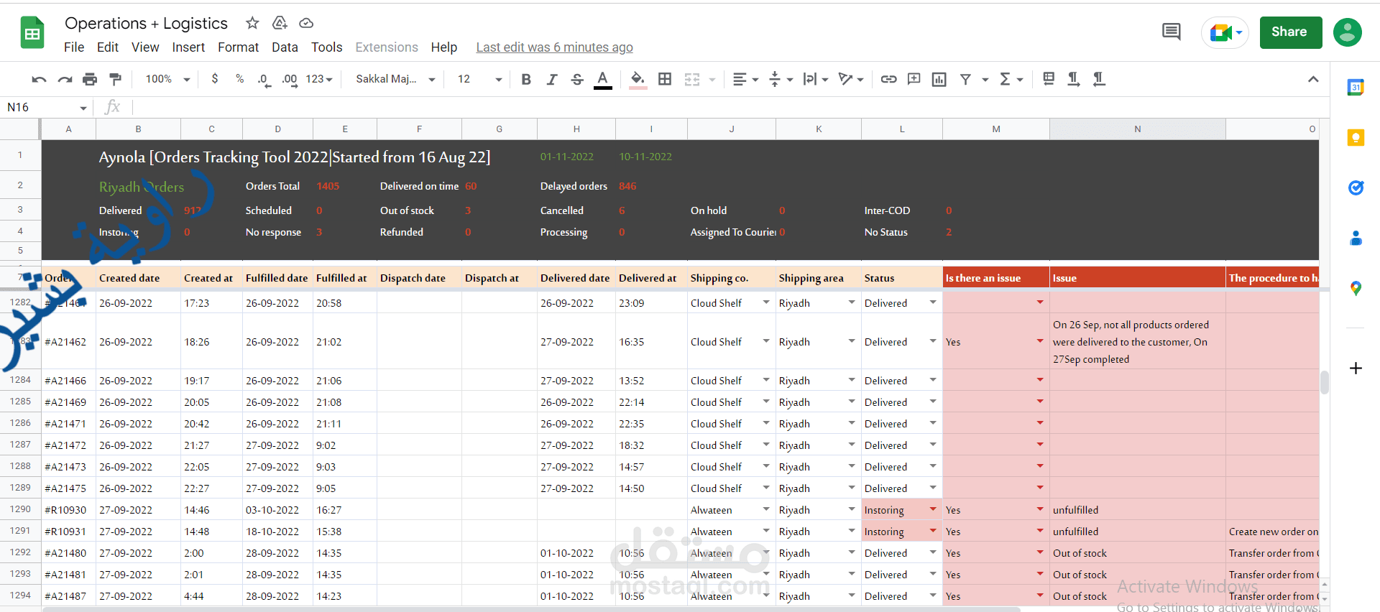Open the View menu
This screenshot has width=1380, height=612.
[145, 47]
